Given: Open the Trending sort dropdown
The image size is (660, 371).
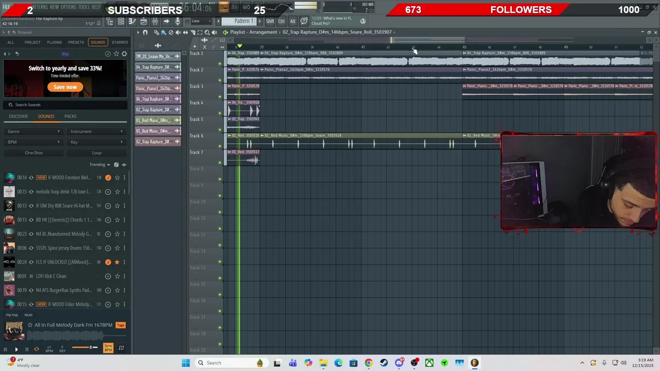Looking at the screenshot, I should [100, 165].
